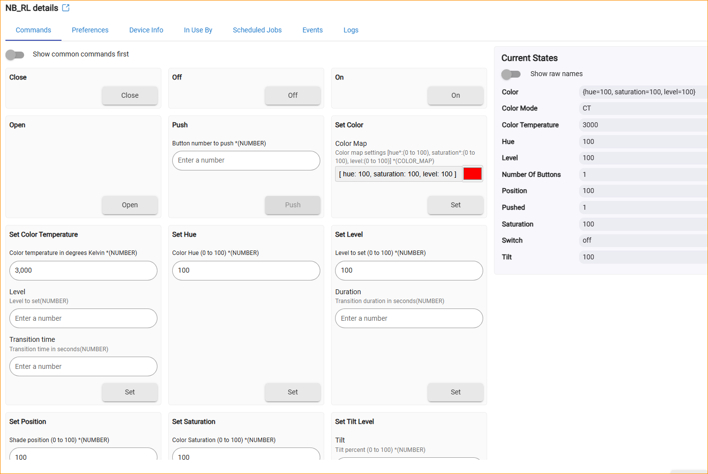Enable Show raw names toggle
708x474 pixels.
(511, 74)
